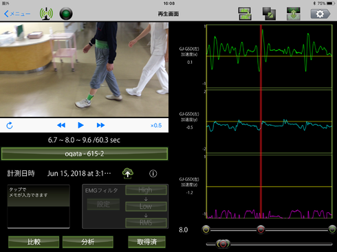Tap the lower overview scroll slider knob
The image size is (337, 252).
pos(223,244)
